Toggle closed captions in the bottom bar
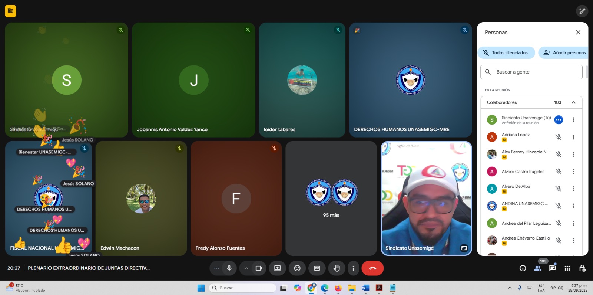 (x=317, y=268)
